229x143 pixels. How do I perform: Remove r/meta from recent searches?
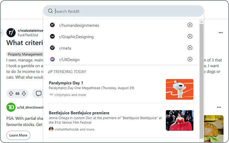click(x=190, y=48)
